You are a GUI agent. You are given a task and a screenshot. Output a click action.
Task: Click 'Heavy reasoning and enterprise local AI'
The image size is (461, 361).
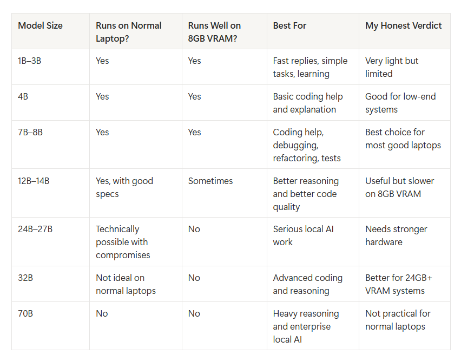(306, 326)
